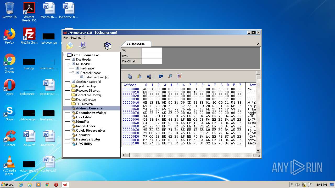Screen dimensions: 335x188
Task: Click the FileZilla Client desktop icon
Action: coord(29,36)
